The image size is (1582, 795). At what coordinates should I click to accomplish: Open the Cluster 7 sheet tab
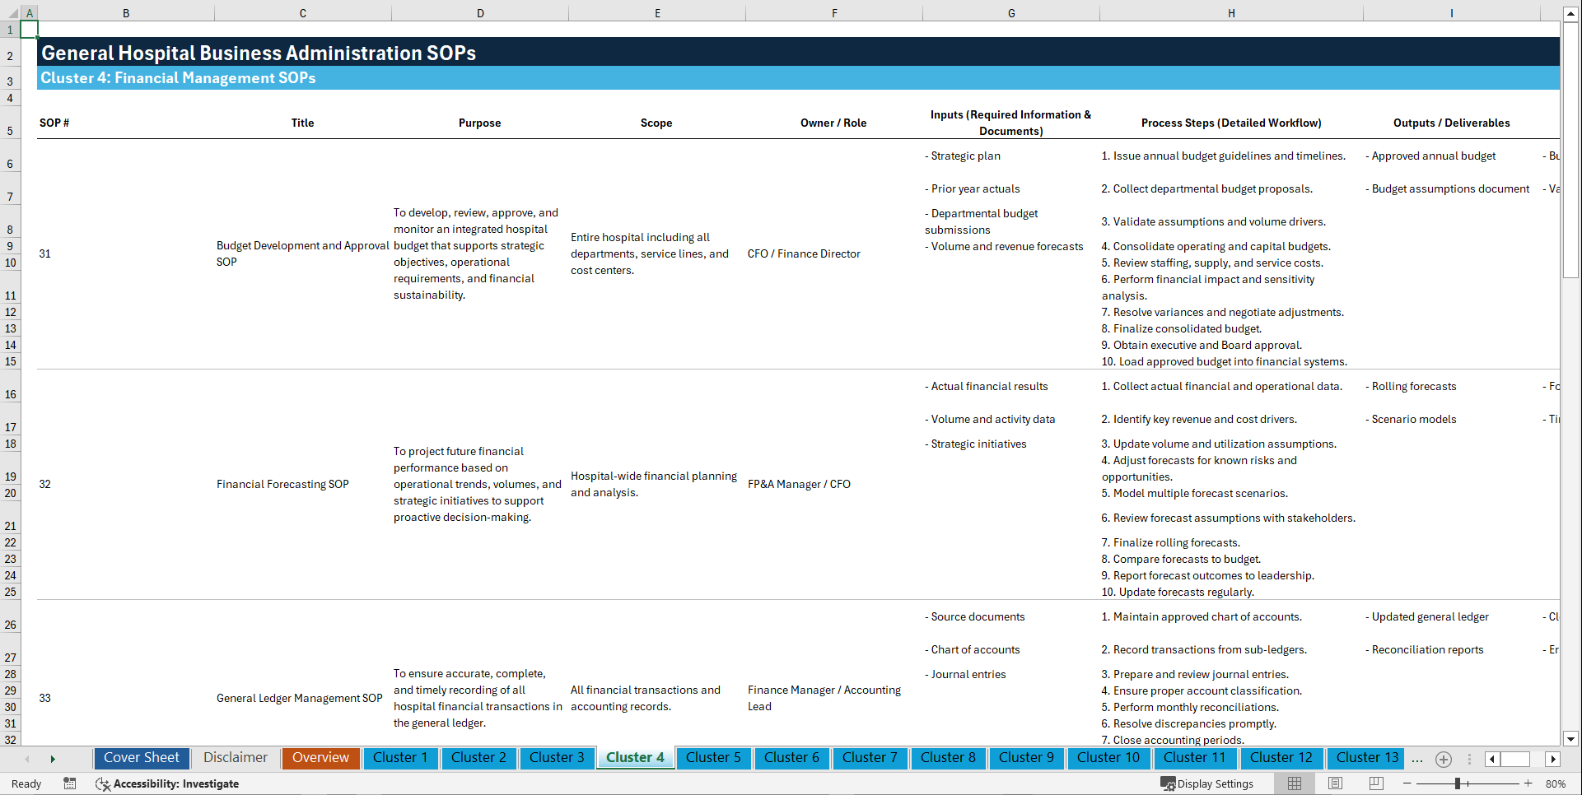(870, 758)
